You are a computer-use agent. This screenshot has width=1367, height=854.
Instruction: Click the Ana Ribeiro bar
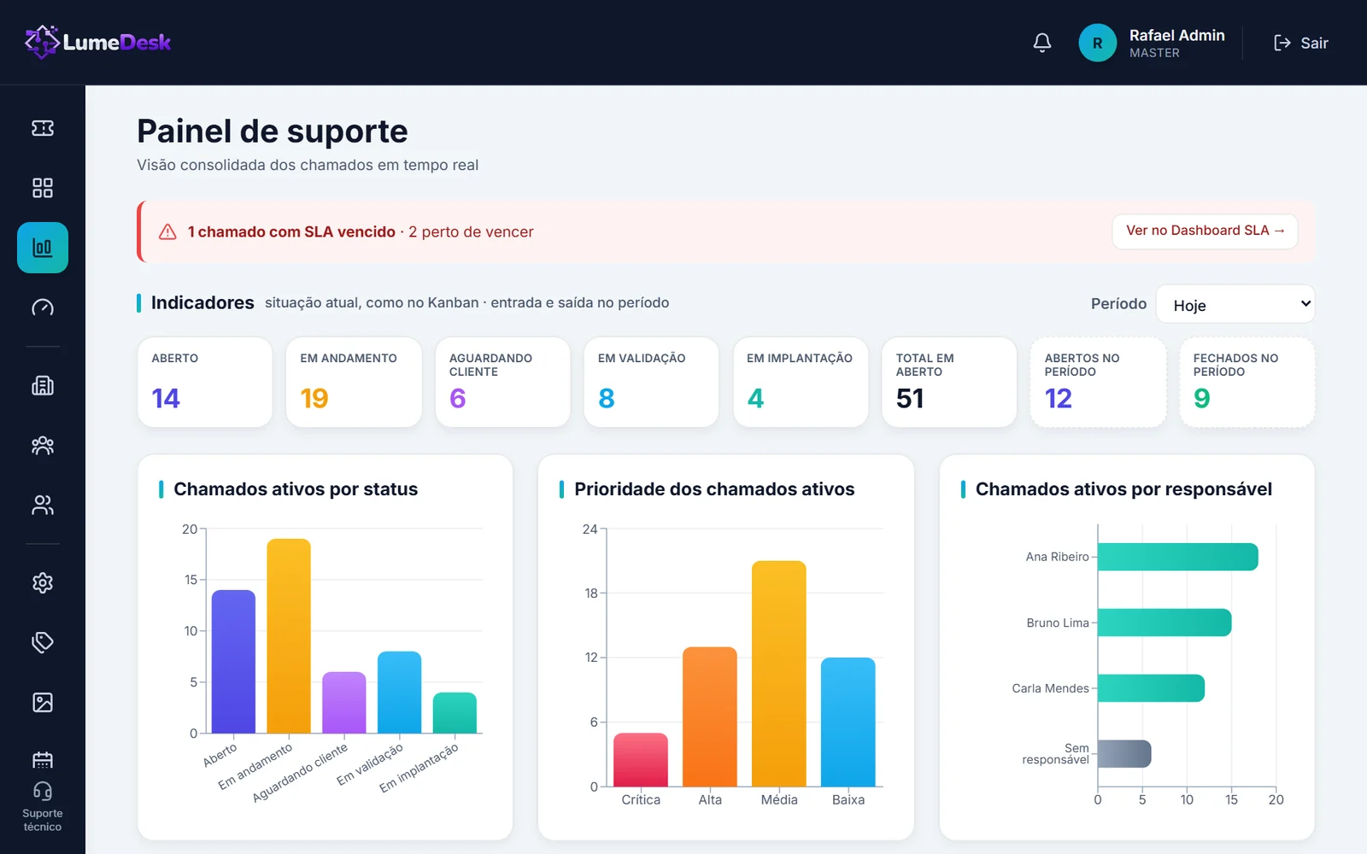(x=1178, y=557)
